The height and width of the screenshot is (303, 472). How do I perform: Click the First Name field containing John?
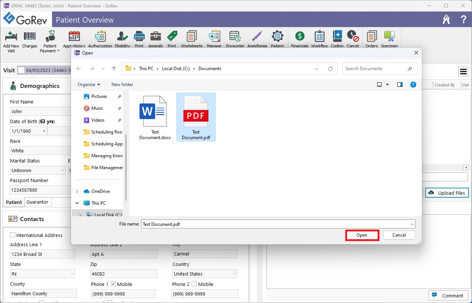pos(41,111)
